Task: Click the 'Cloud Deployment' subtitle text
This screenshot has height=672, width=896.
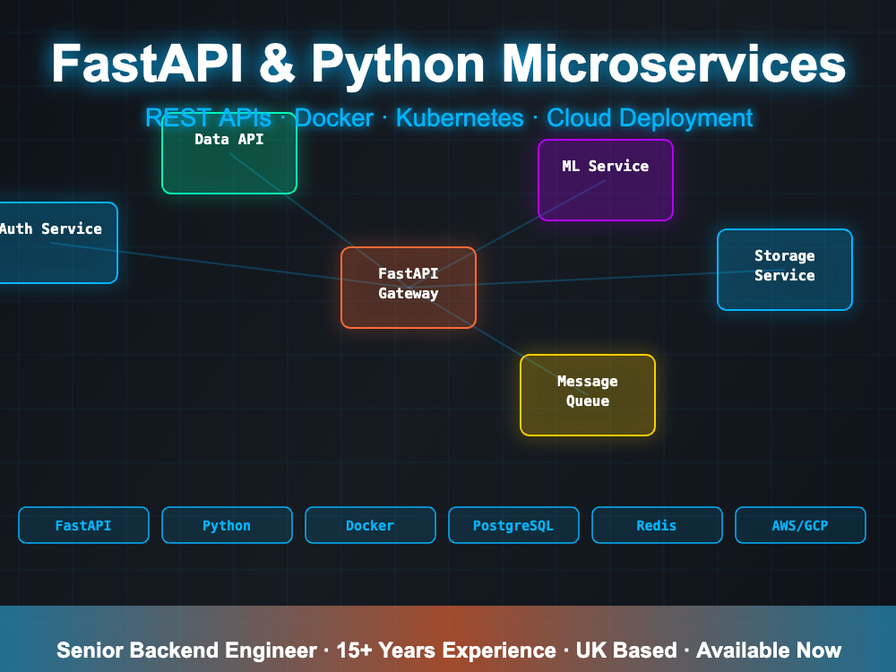Action: [x=650, y=117]
